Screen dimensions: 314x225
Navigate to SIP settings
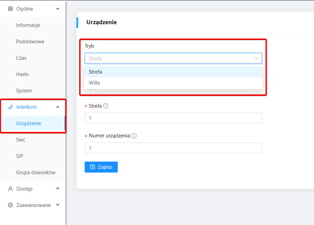pos(19,156)
